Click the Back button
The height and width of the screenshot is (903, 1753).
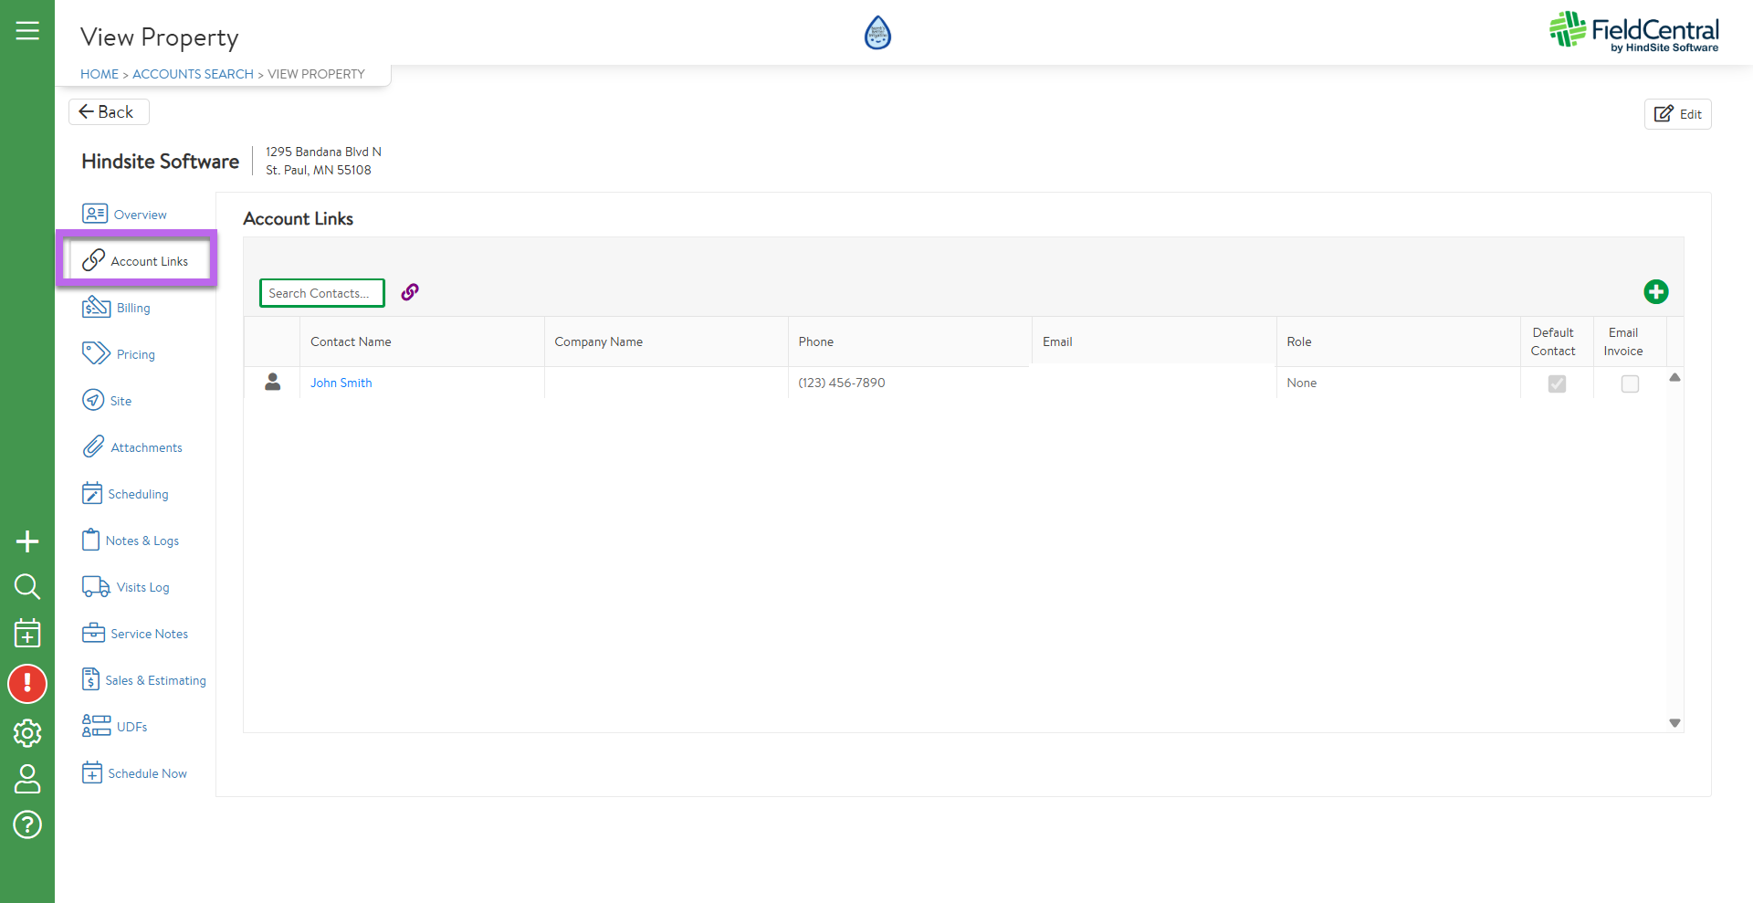108,111
